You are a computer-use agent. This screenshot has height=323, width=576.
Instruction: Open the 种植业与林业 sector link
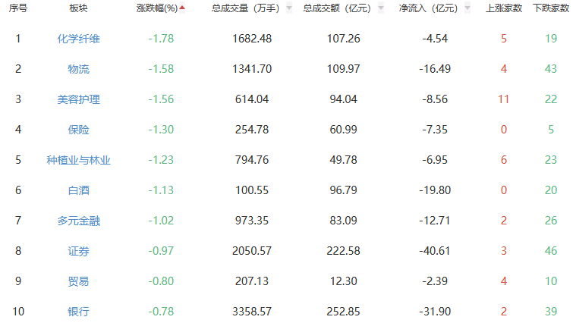click(78, 160)
